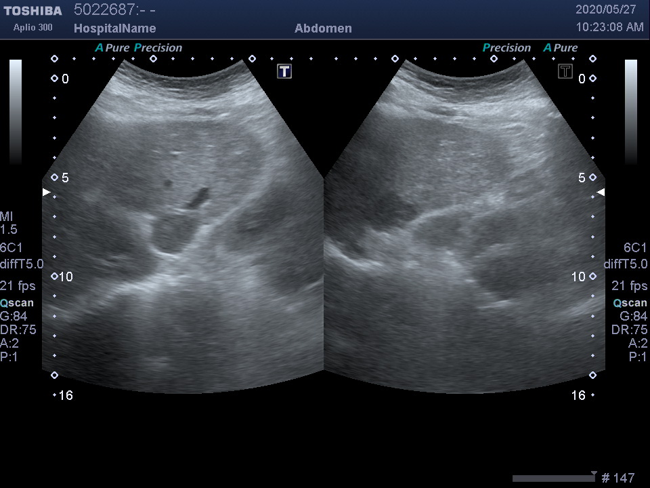
Task: Select the left focus position triangle marker
Action: pyautogui.click(x=47, y=192)
